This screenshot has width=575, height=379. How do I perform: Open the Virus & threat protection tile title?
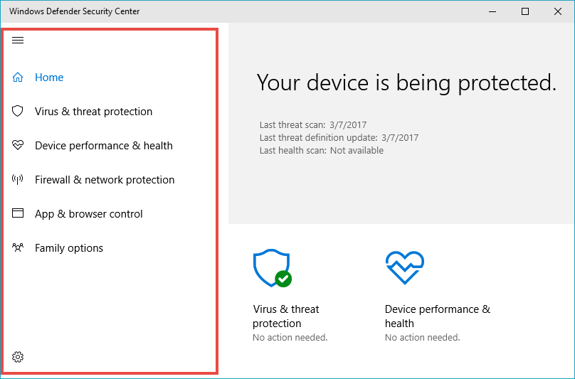tap(285, 316)
